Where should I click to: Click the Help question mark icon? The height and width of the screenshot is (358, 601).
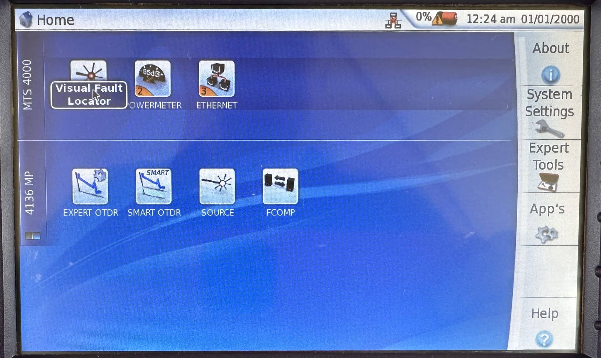(544, 339)
